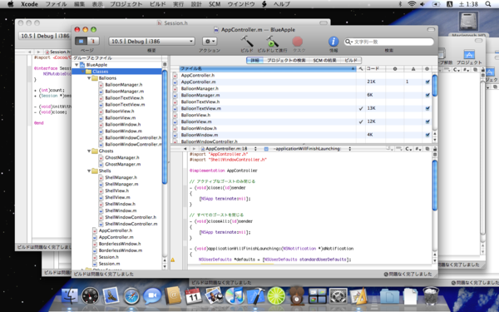Viewport: 499px width, 312px height.
Task: Select the 10.5 | Debug dropdown in Session.h window
Action: (45, 36)
